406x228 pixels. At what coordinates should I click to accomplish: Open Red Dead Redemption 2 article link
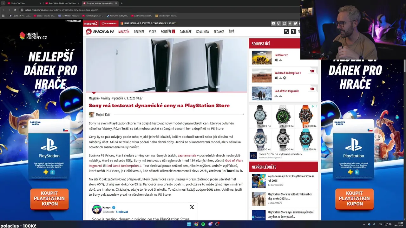click(x=124, y=166)
